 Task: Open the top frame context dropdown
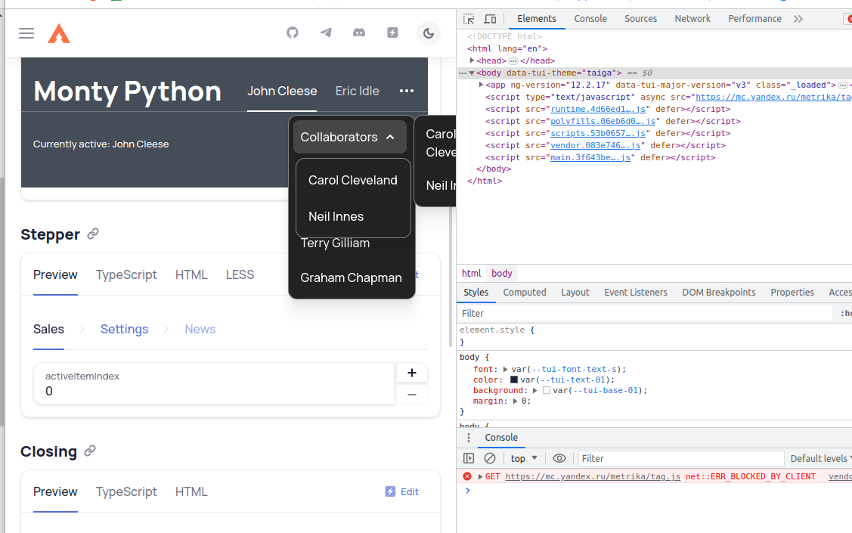[524, 458]
